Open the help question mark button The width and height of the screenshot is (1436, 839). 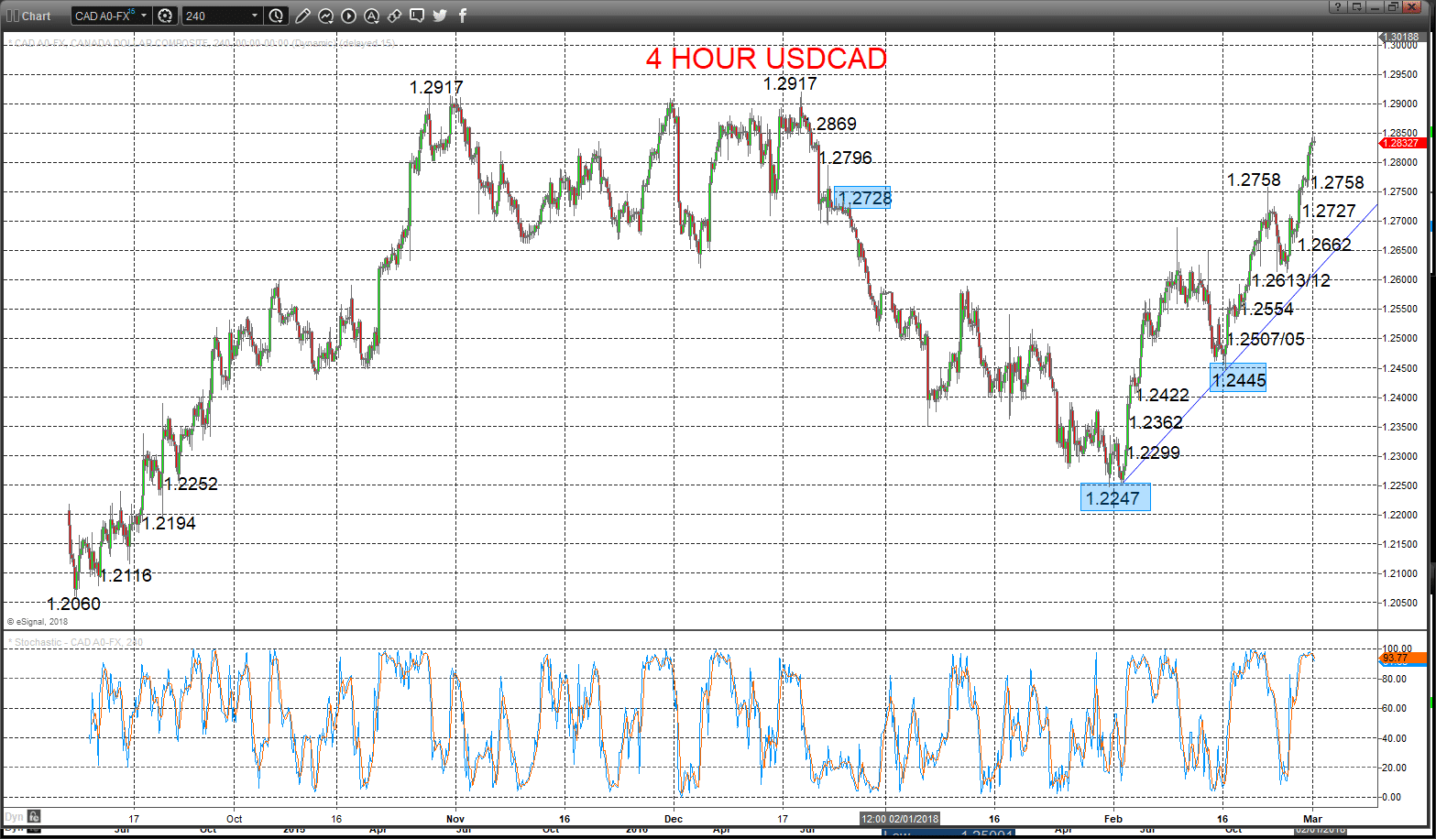coord(1339,7)
